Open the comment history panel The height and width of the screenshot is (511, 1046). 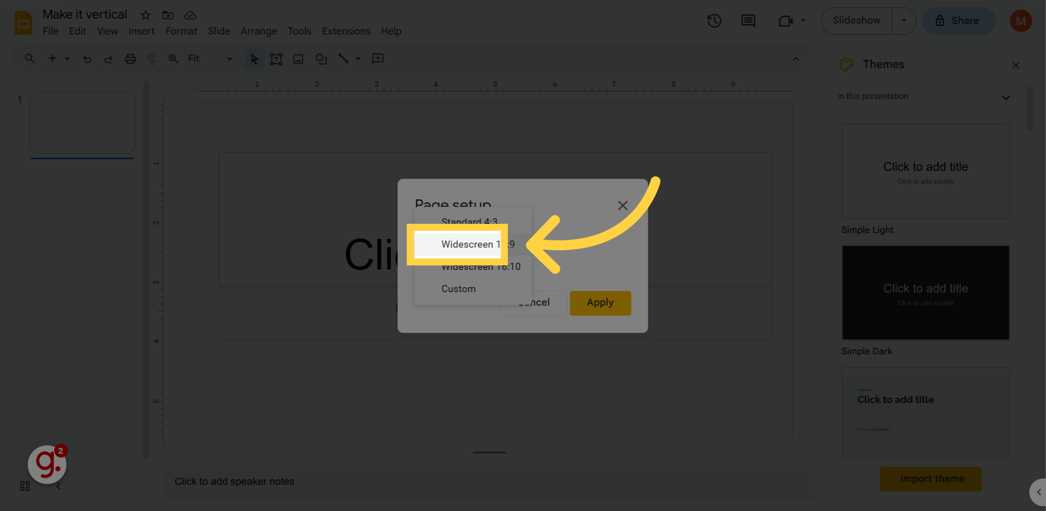[748, 21]
